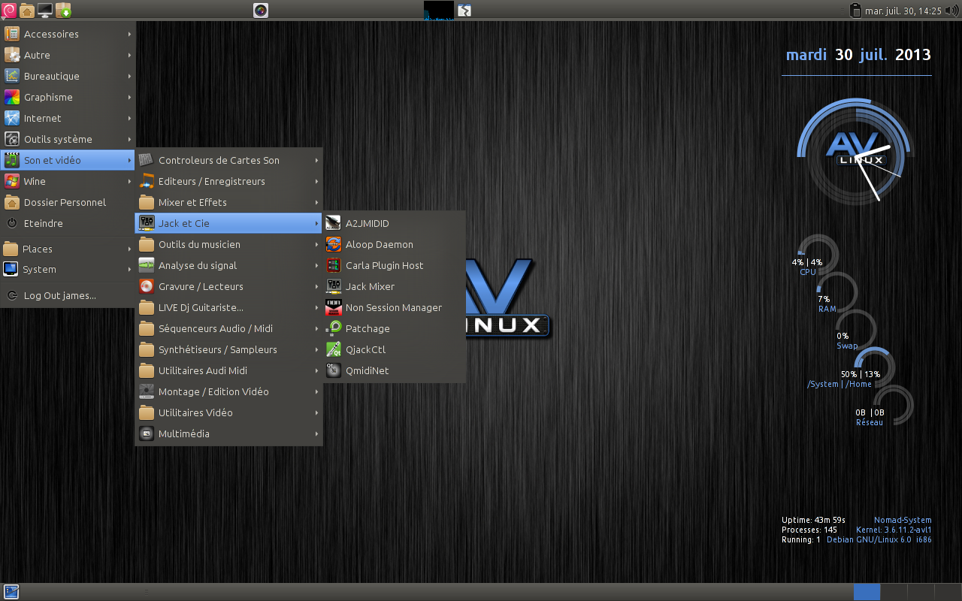Open the Internet category

68,118
